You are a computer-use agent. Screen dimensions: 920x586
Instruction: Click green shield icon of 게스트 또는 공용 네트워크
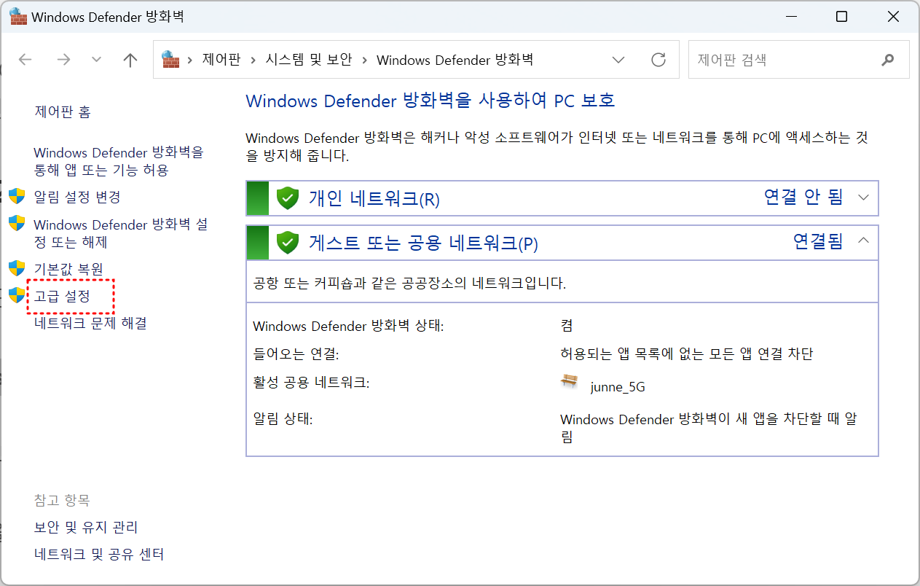click(288, 243)
